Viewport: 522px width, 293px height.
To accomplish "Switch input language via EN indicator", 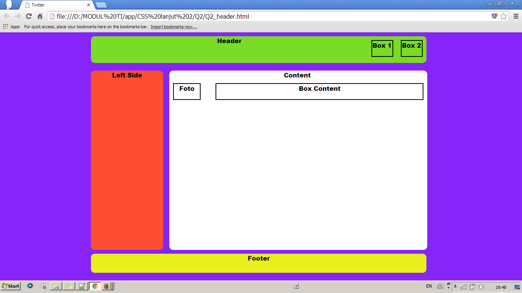I will 429,286.
